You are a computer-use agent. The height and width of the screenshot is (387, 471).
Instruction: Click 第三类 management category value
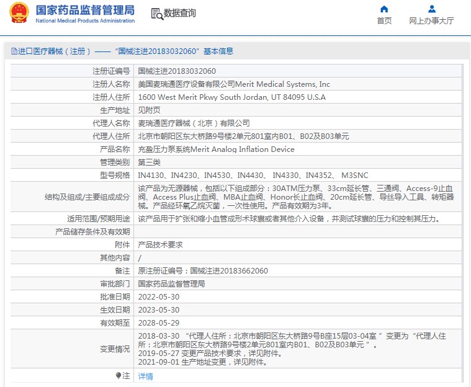[x=149, y=162]
